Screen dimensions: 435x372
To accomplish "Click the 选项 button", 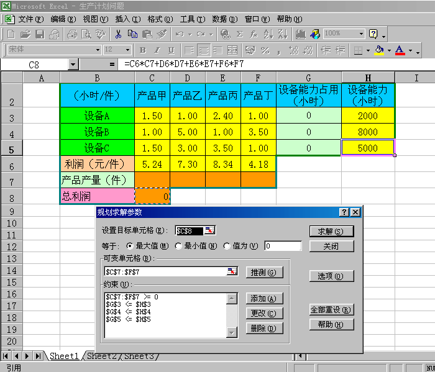I will pyautogui.click(x=331, y=276).
